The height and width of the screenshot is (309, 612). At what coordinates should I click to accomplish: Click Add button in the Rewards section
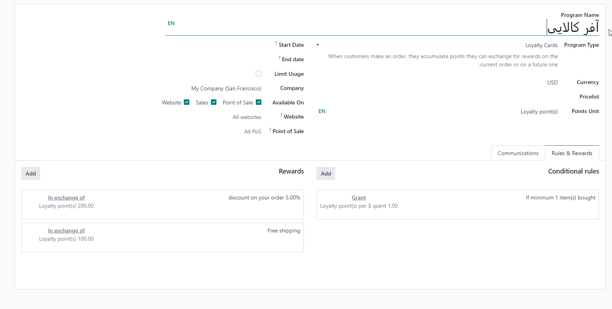pyautogui.click(x=31, y=174)
